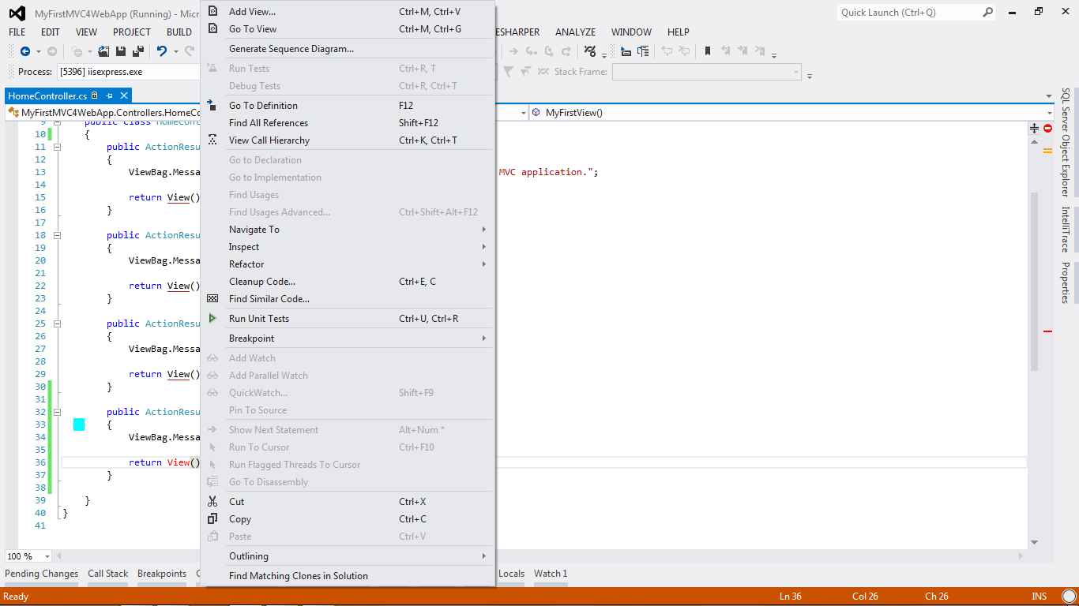Image resolution: width=1079 pixels, height=606 pixels.
Task: Click the split editor handle icon
Action: 1035,128
